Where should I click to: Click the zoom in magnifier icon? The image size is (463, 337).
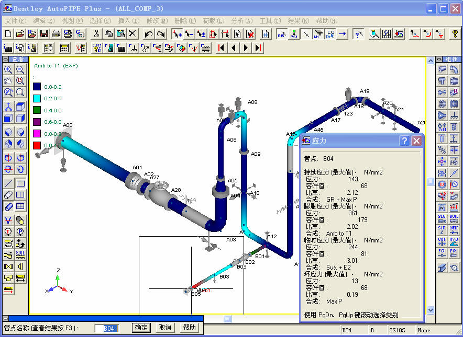(8, 69)
